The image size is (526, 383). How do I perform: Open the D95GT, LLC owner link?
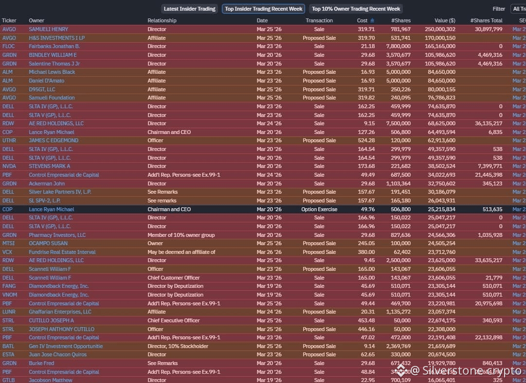(42, 89)
